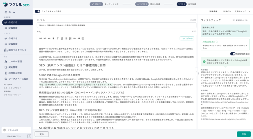This screenshot has height=139, width=253.
Task: Open the 文章チェック dropdown
Action: 242,12
